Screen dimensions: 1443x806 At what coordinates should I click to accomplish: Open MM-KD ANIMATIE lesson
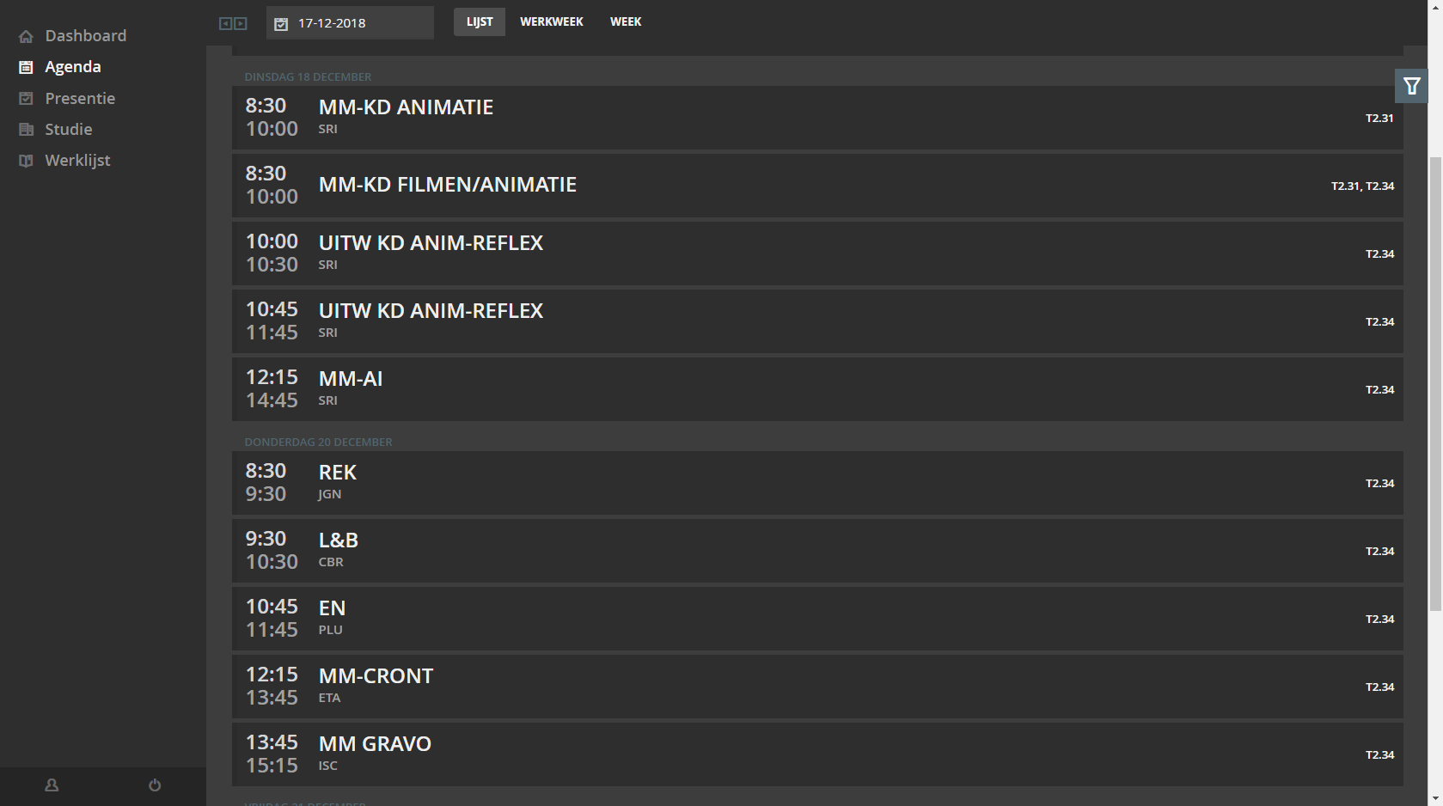click(x=817, y=118)
